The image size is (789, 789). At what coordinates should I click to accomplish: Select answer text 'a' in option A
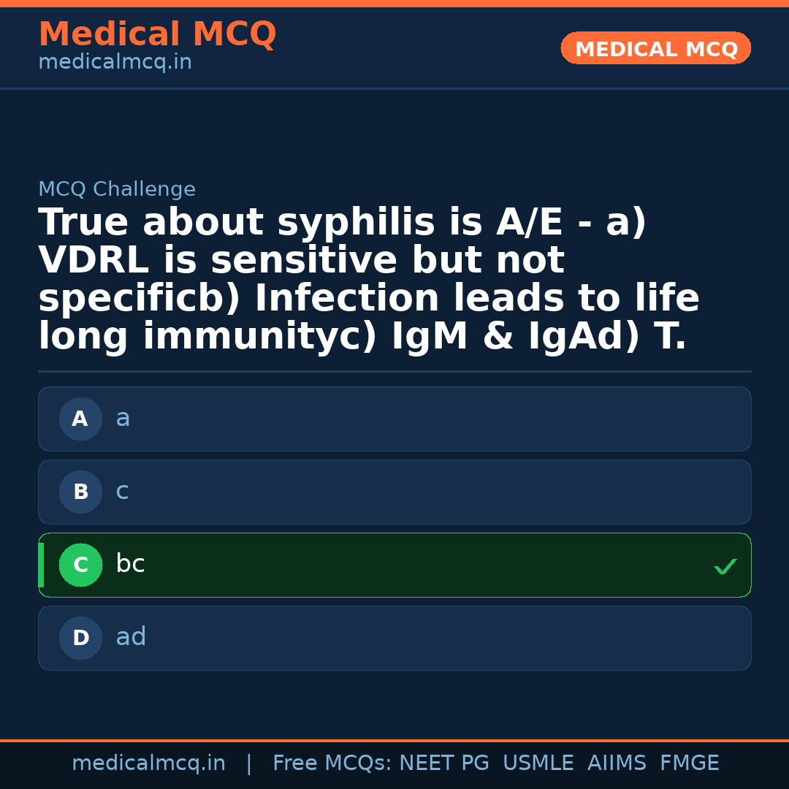(x=123, y=418)
